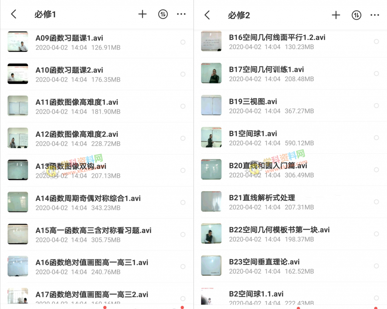387x309 pixels.
Task: Open sort options in 必修2 header
Action: (356, 15)
